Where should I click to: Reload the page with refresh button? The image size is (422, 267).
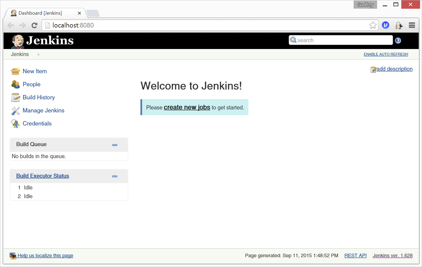coord(34,25)
